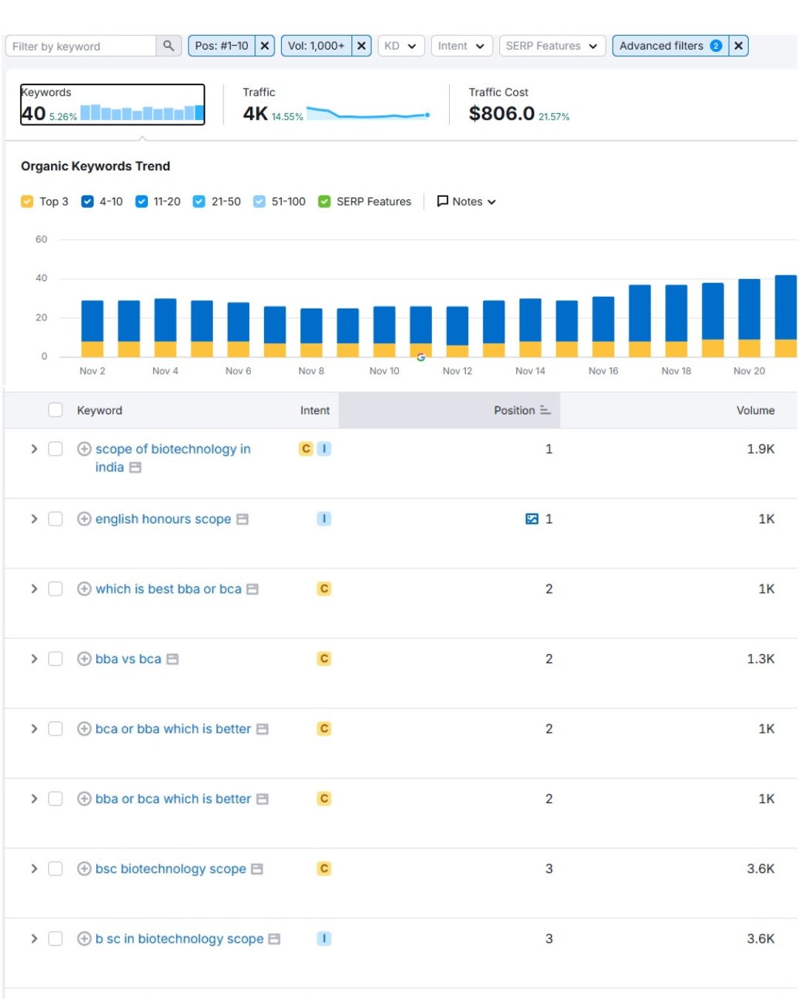Click plus icon next to 'bsc biotechnology scope'
The image size is (799, 999).
coord(84,869)
